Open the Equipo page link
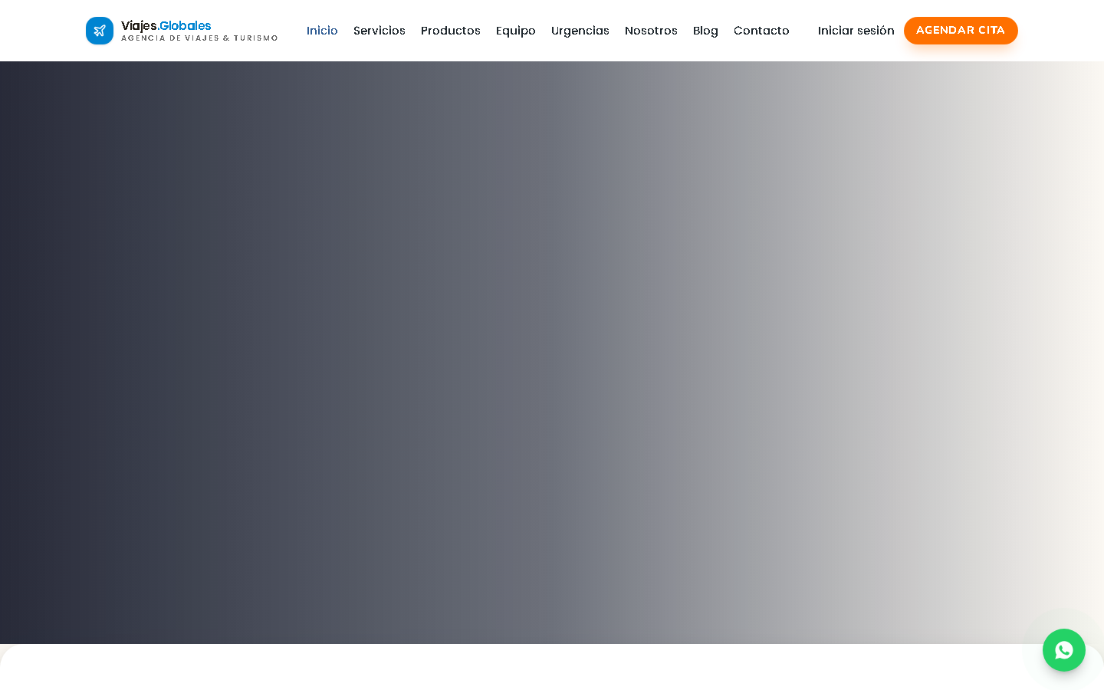The height and width of the screenshot is (690, 1104). pos(516,31)
